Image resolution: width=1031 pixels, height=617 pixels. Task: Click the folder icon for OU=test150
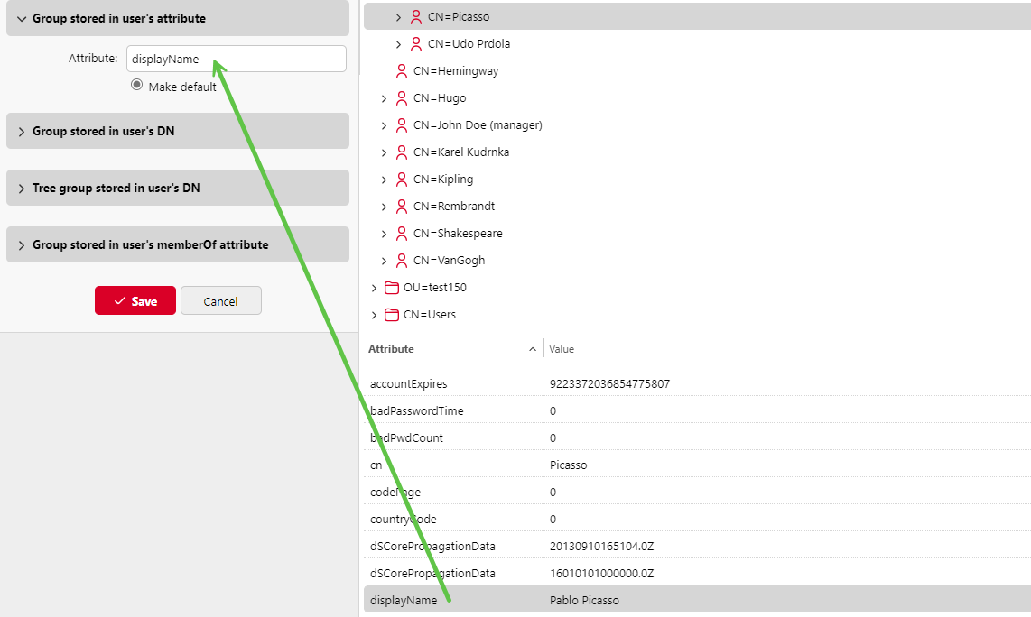392,288
